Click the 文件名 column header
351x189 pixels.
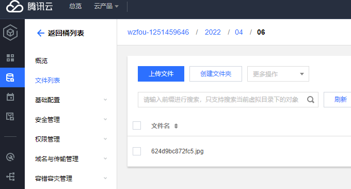click(161, 126)
